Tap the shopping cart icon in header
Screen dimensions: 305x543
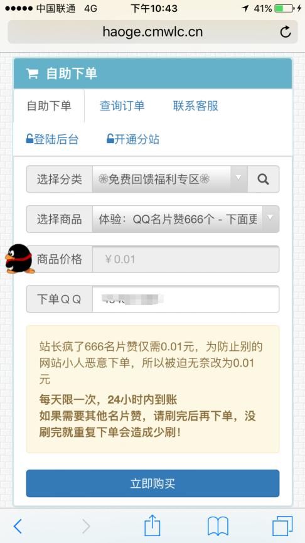click(32, 73)
